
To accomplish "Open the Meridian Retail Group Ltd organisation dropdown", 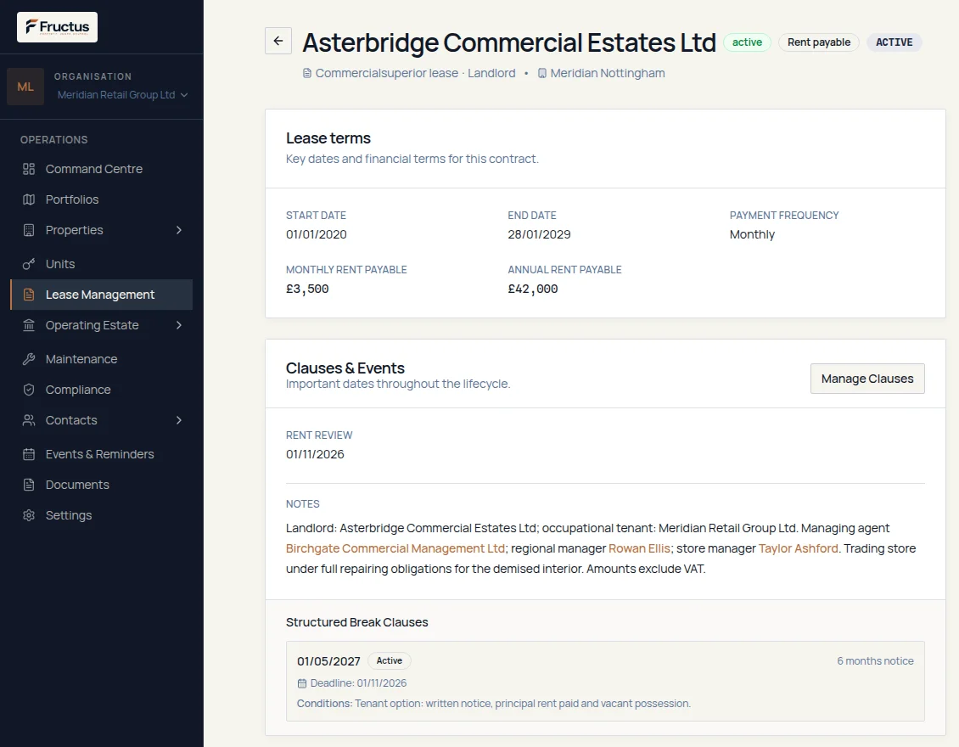I will [x=122, y=95].
